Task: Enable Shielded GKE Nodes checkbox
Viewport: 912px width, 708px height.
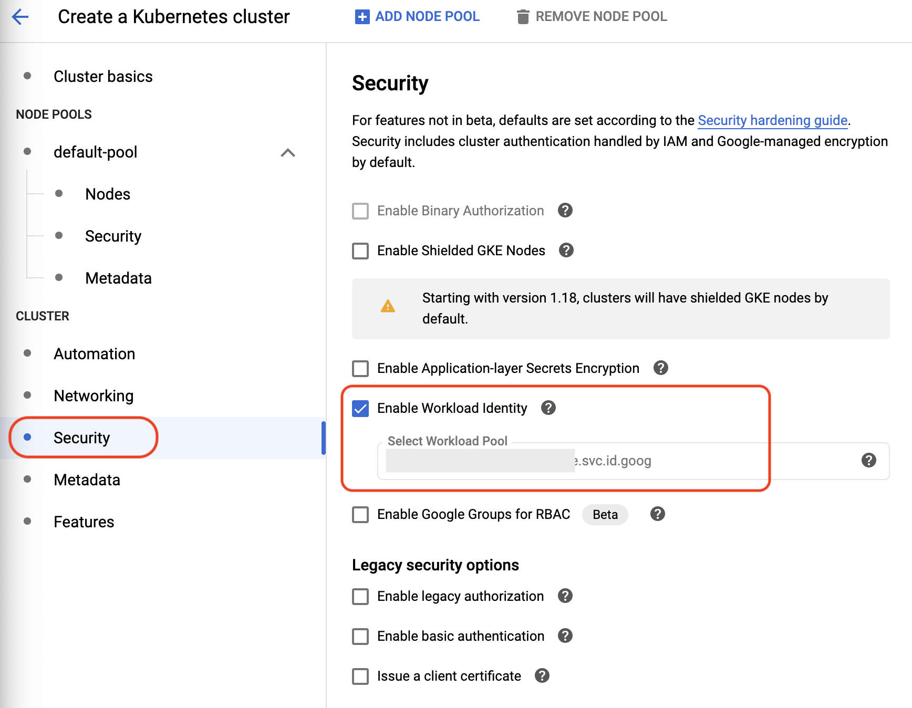Action: pos(360,251)
